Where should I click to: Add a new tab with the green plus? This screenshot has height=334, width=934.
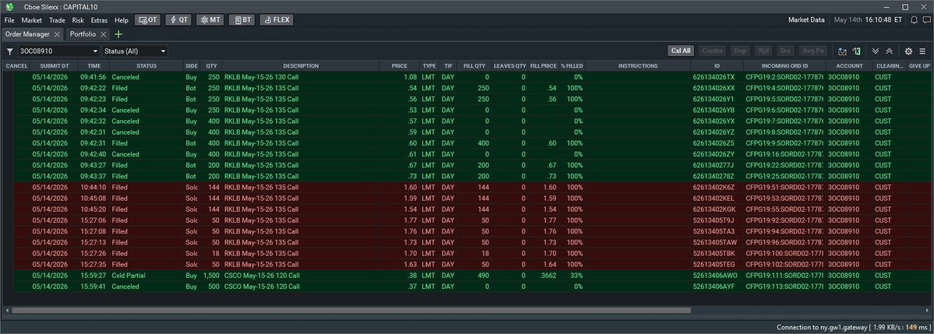pos(118,34)
